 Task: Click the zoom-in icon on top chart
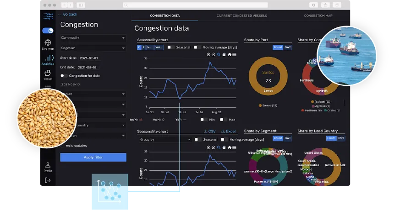(x=208, y=55)
